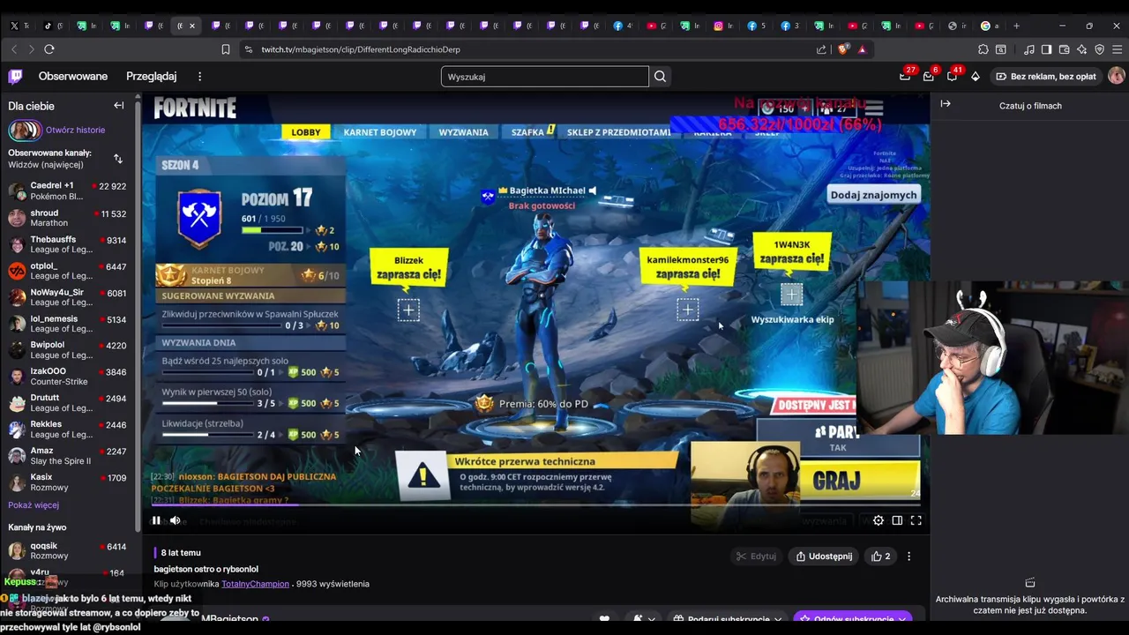The height and width of the screenshot is (635, 1129).
Task: Open the sort icon beside Obserwowane kanały
Action: (x=118, y=159)
